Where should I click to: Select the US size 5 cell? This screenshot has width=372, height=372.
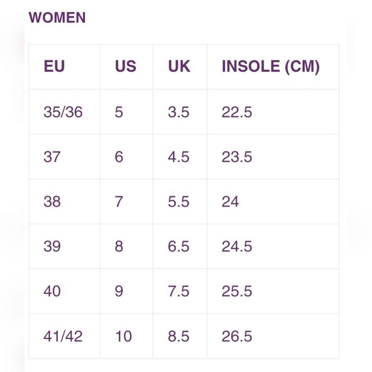point(119,112)
